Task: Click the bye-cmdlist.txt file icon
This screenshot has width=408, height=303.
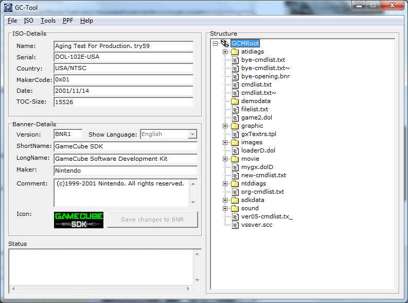Action: 235,60
